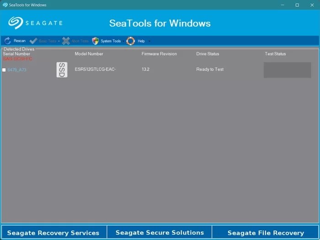Click the serial number 6479_A73
The height and width of the screenshot is (240, 320).
[17, 70]
